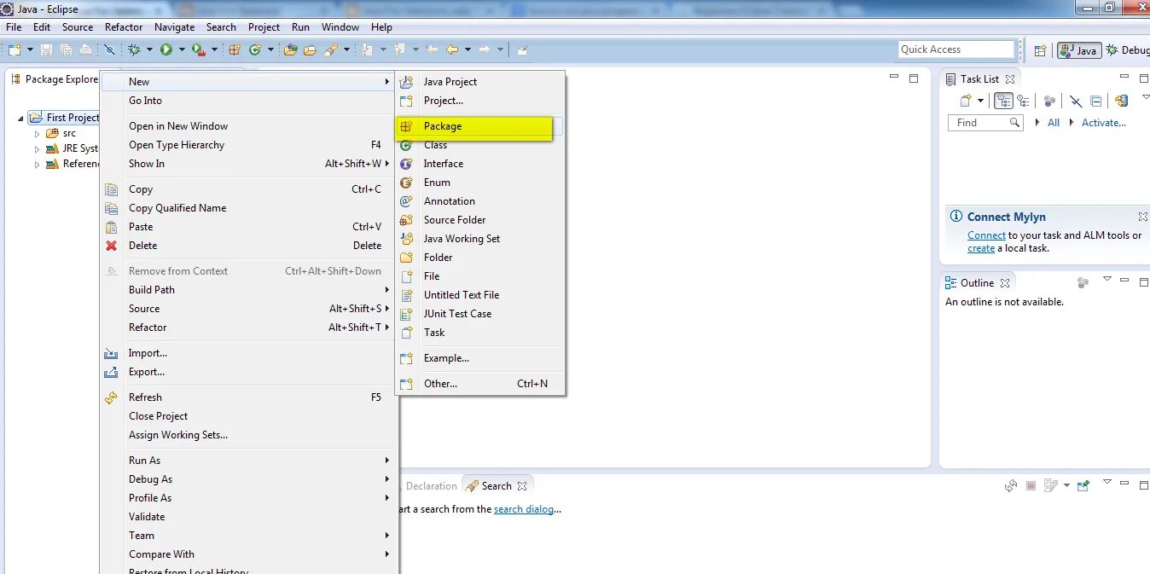This screenshot has height=574, width=1150.
Task: Open the Run dropdown arrow
Action: (x=182, y=49)
